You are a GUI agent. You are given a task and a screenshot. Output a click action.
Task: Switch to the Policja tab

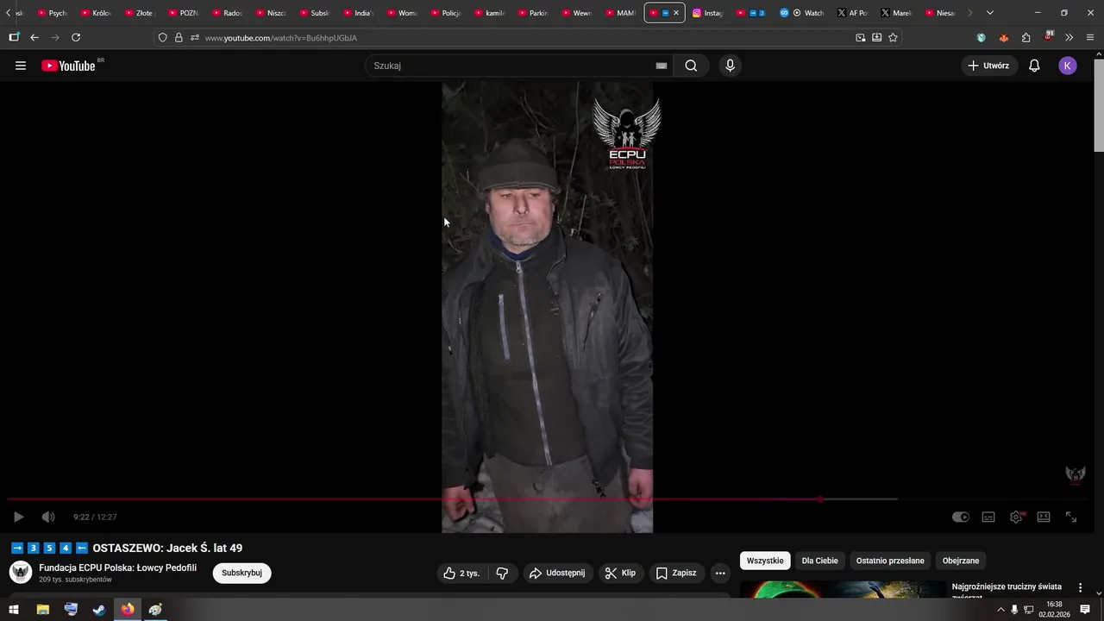pyautogui.click(x=446, y=13)
